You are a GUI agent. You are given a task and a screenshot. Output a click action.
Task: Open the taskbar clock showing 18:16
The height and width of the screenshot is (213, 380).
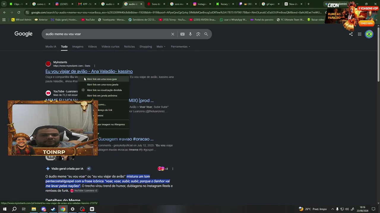pos(362,209)
